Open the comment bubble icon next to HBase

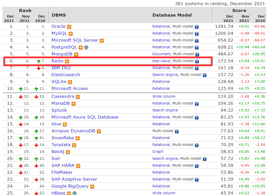click(75, 193)
